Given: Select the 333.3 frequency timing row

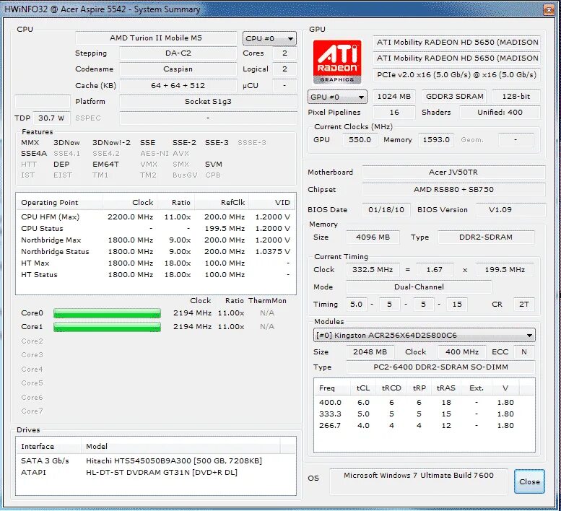Looking at the screenshot, I should (x=424, y=414).
